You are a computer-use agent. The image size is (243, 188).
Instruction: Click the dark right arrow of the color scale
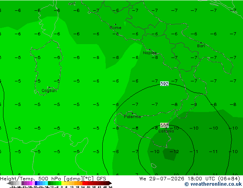(x=110, y=183)
